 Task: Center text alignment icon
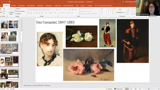pyautogui.click(x=63, y=13)
